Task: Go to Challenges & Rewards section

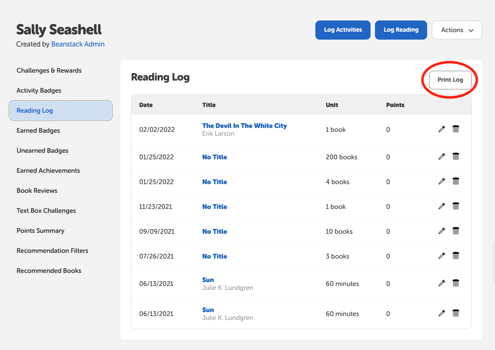Action: point(49,70)
